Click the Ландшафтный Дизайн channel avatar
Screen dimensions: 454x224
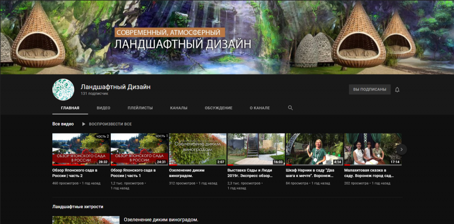coord(63,90)
